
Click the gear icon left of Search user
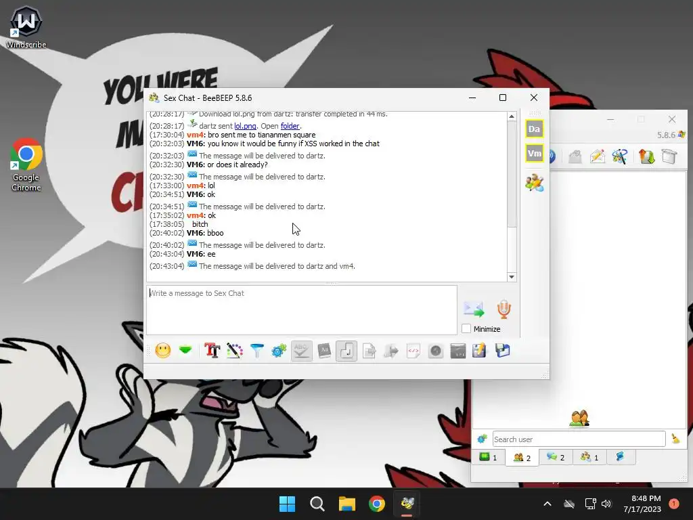[482, 439]
